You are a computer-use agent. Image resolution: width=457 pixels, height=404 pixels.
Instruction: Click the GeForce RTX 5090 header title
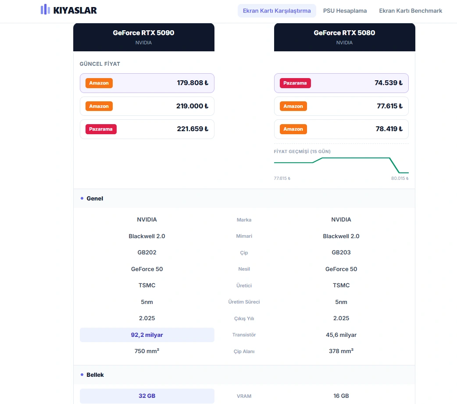(144, 32)
